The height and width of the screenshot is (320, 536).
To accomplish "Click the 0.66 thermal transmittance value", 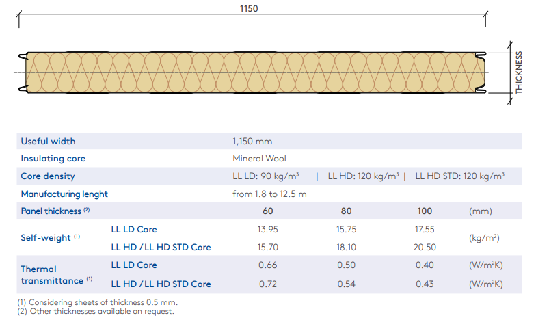I will coord(267,265).
